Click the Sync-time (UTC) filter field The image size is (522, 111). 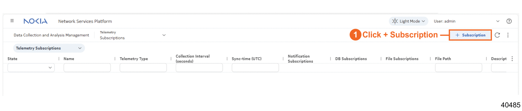click(255, 68)
